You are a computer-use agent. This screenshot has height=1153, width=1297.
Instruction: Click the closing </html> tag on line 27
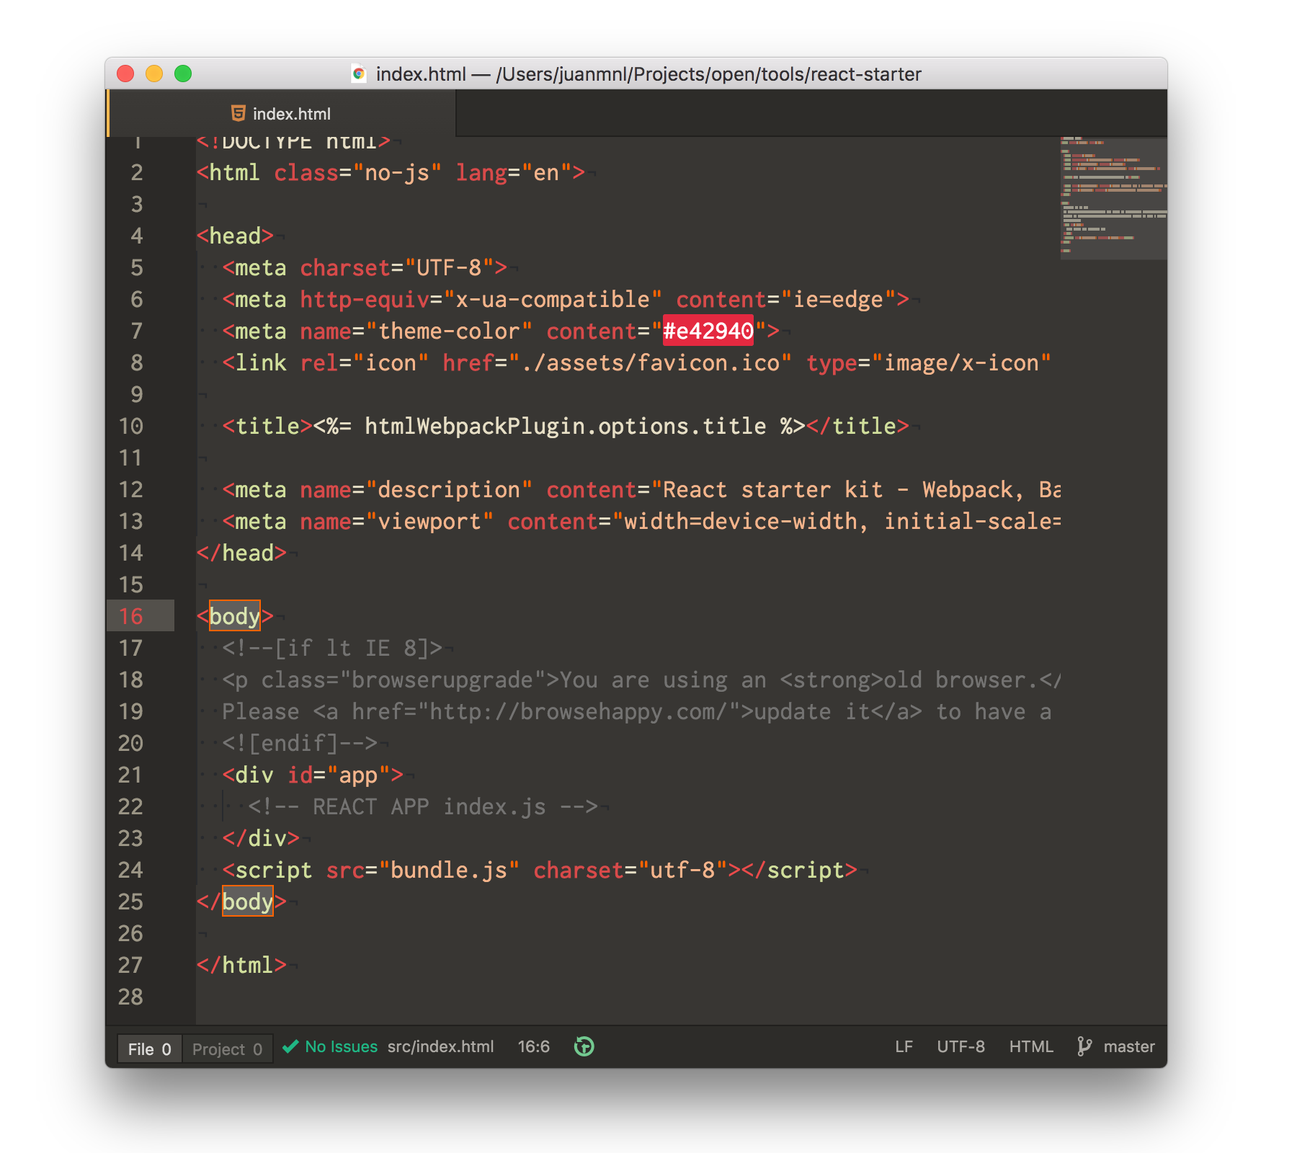(x=241, y=965)
